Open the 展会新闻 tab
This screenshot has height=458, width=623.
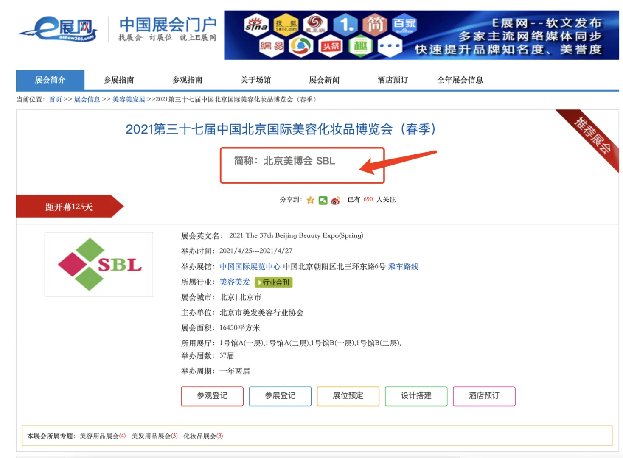(x=324, y=80)
